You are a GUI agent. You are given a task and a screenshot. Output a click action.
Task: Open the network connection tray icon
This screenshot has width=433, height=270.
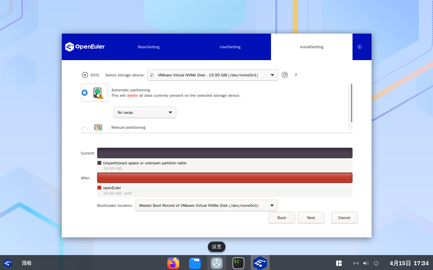pyautogui.click(x=356, y=263)
